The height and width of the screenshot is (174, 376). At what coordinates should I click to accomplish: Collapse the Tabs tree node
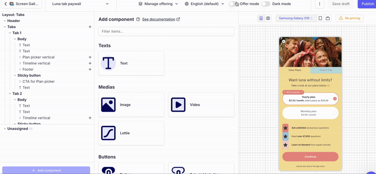click(5, 27)
